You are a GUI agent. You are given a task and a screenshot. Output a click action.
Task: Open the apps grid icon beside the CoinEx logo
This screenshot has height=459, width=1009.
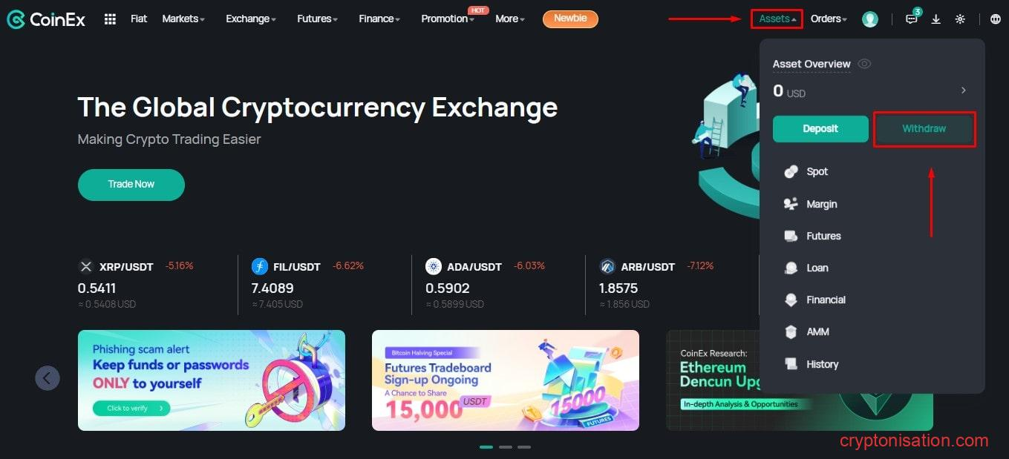tap(110, 19)
